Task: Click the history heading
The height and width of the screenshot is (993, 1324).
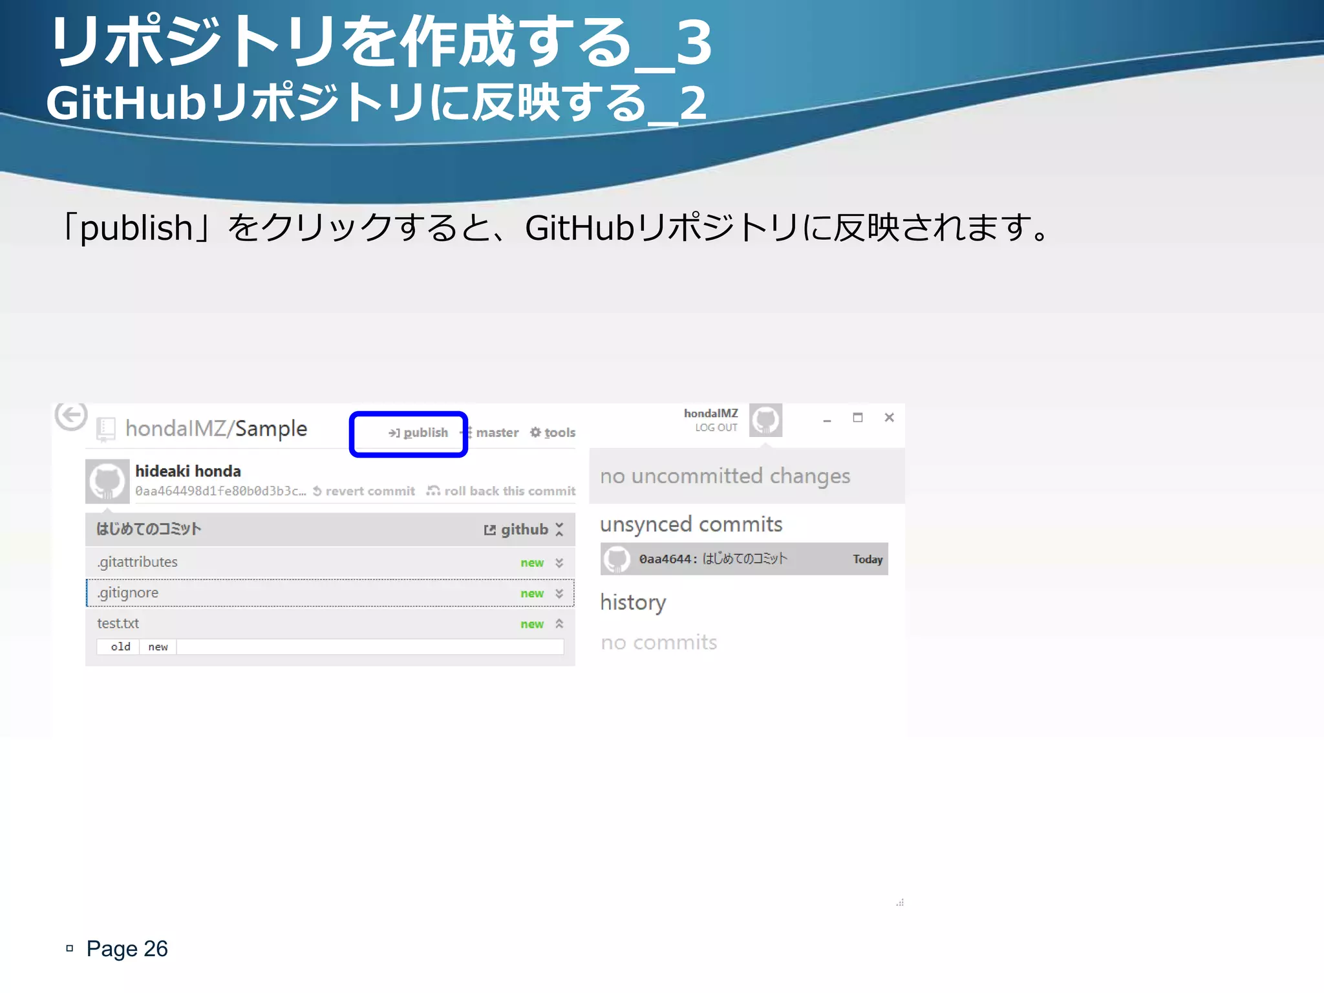Action: 633,603
